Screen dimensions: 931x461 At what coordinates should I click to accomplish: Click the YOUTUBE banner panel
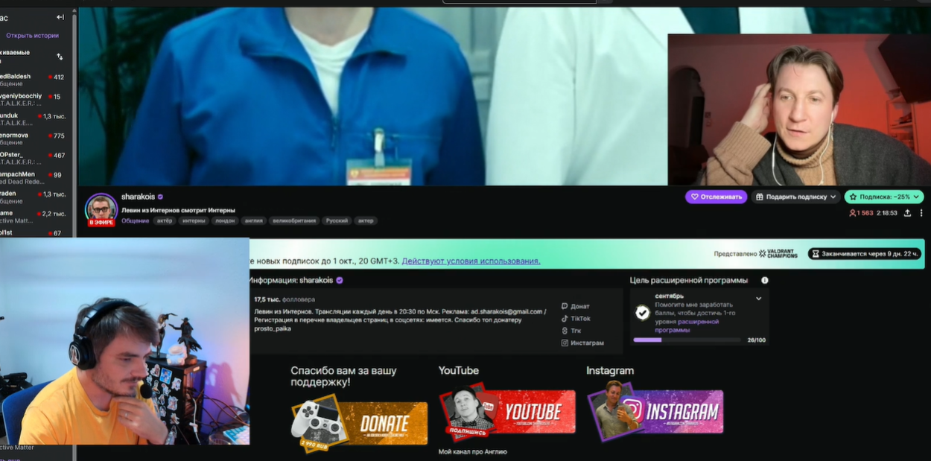pos(507,412)
